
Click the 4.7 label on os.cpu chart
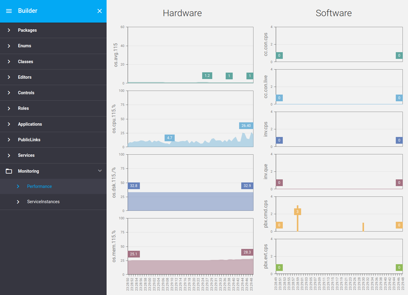point(169,138)
